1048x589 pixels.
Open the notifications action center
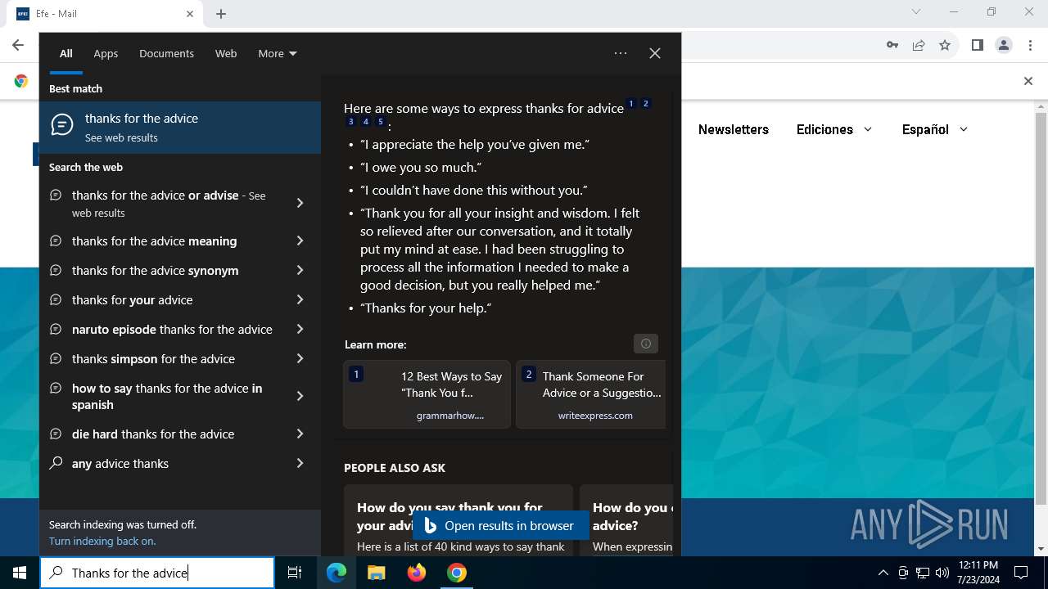pyautogui.click(x=1021, y=573)
